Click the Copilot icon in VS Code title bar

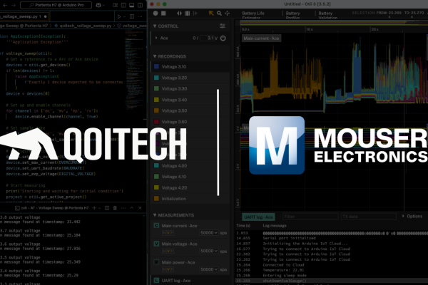(x=98, y=5)
